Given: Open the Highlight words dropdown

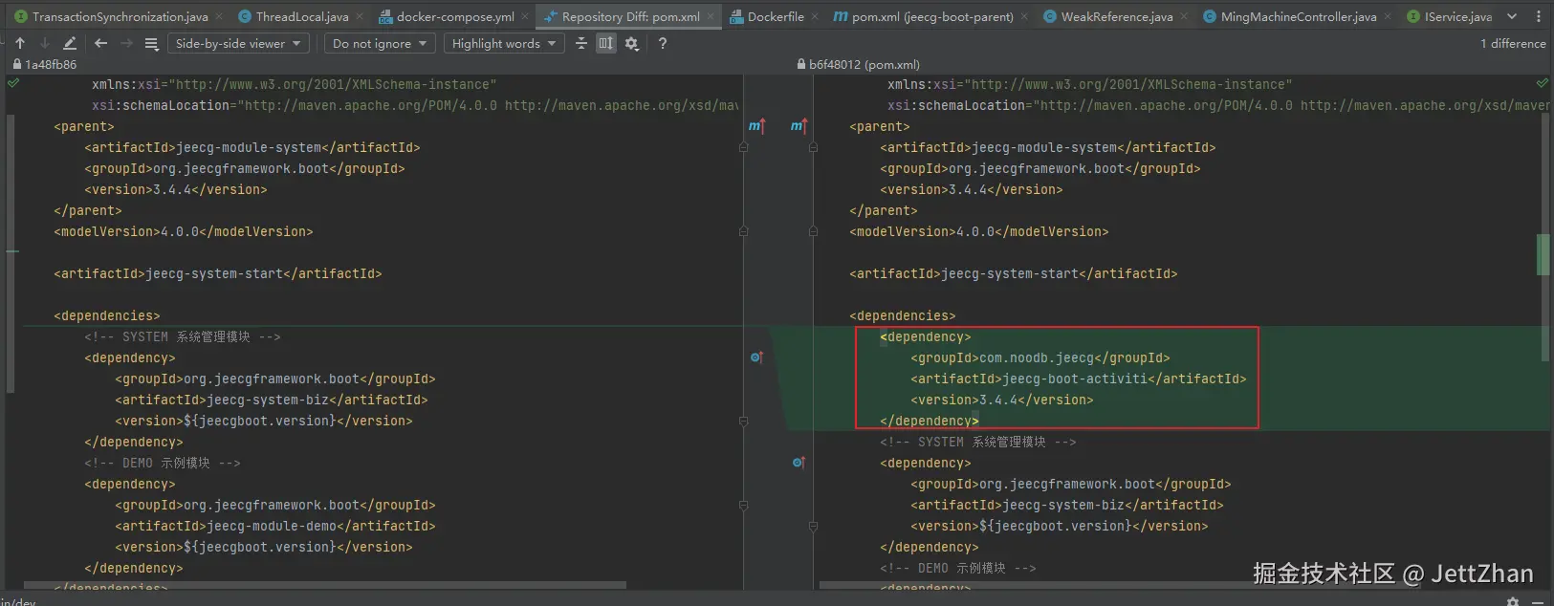Looking at the screenshot, I should pos(503,43).
